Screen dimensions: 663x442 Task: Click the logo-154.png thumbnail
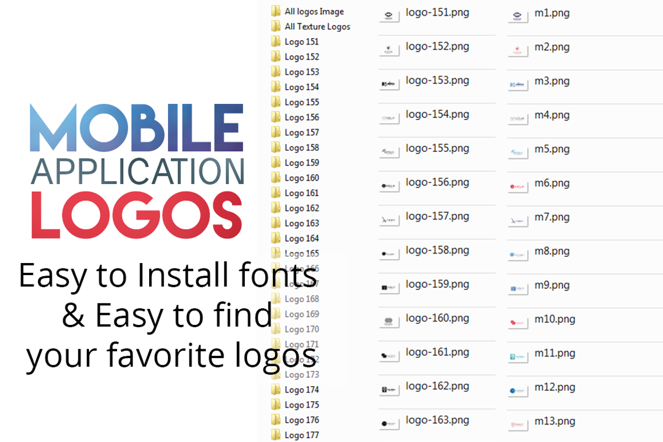389,118
